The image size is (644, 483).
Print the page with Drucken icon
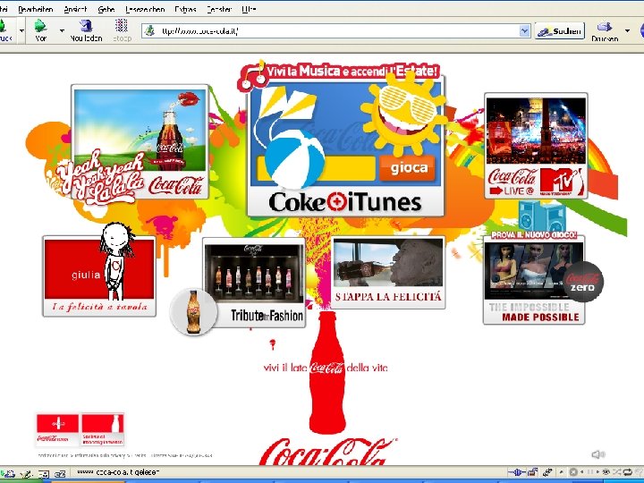click(x=605, y=30)
